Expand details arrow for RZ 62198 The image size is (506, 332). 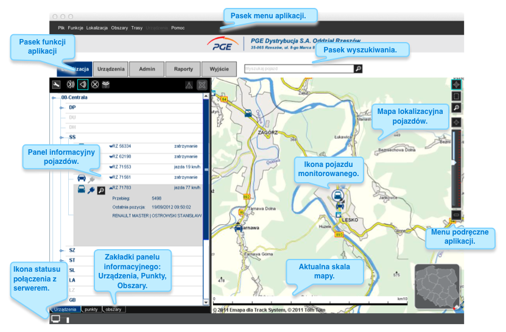[111, 157]
